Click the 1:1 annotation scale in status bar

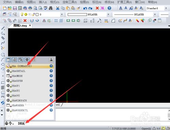click(x=158, y=129)
